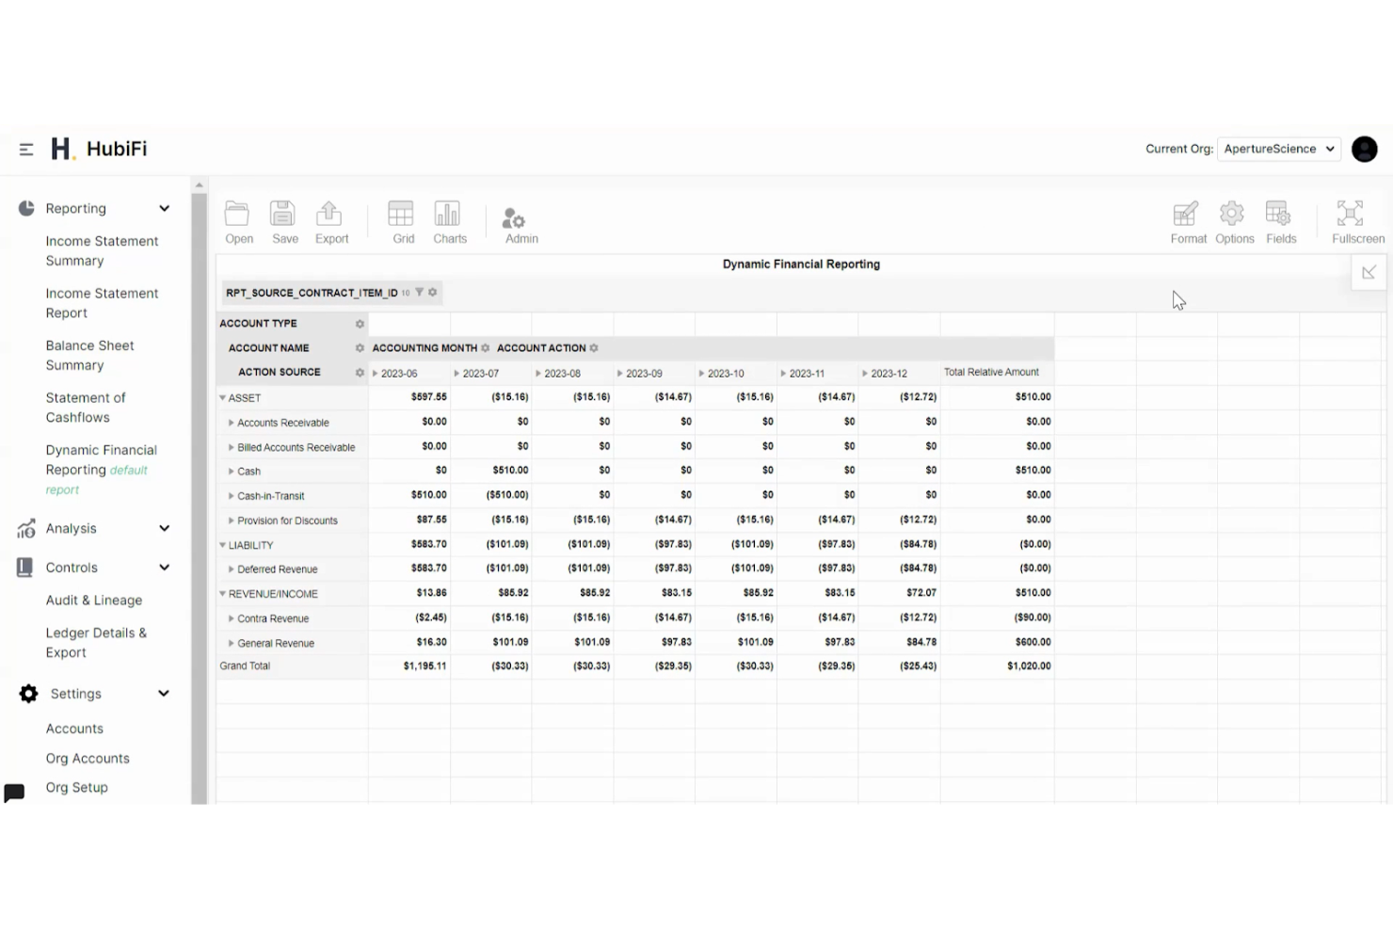The width and height of the screenshot is (1393, 929).
Task: Open a saved report using the Open icon
Action: click(238, 219)
